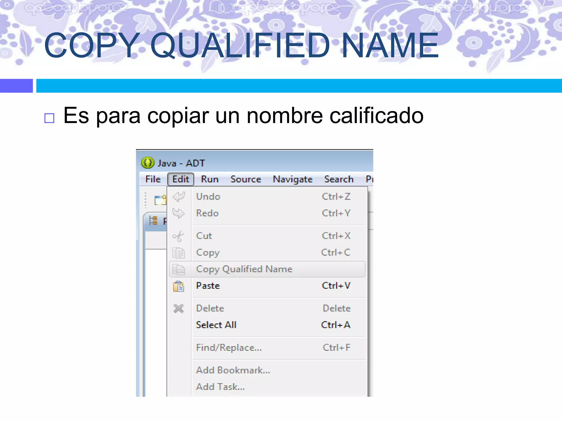Viewport: 562px width, 421px height.
Task: Click the Cut scissors icon
Action: pyautogui.click(x=178, y=236)
